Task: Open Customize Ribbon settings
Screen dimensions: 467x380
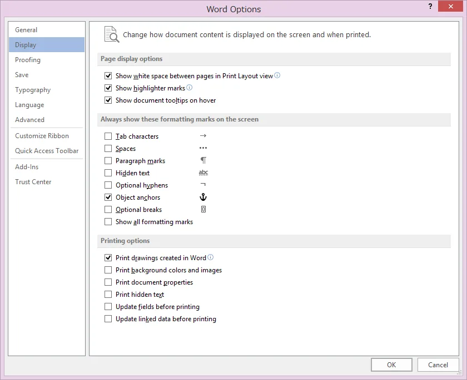Action: click(47, 135)
